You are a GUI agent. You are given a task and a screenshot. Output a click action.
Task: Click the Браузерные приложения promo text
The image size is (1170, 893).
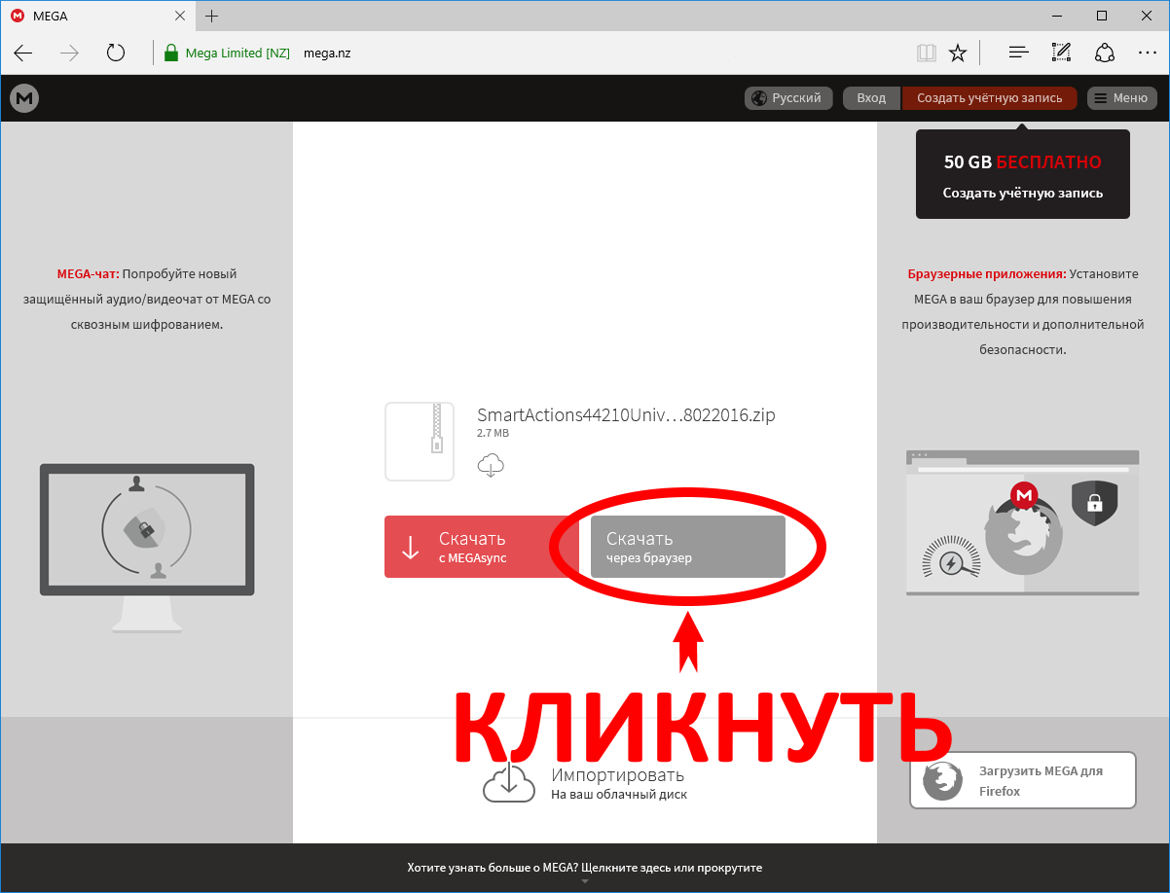pyautogui.click(x=1023, y=311)
